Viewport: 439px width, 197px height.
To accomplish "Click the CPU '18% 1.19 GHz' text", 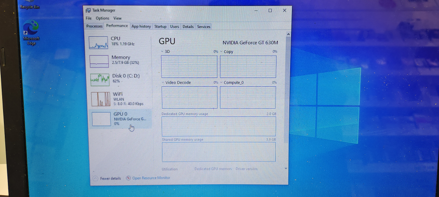I will [123, 44].
